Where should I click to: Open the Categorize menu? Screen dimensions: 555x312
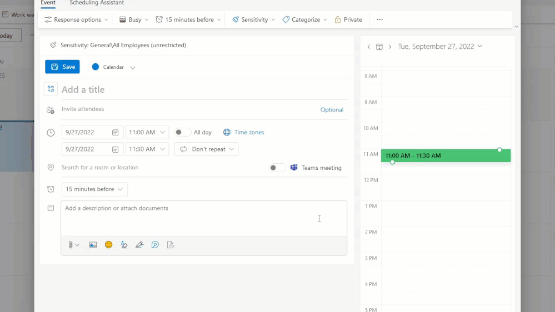point(305,19)
